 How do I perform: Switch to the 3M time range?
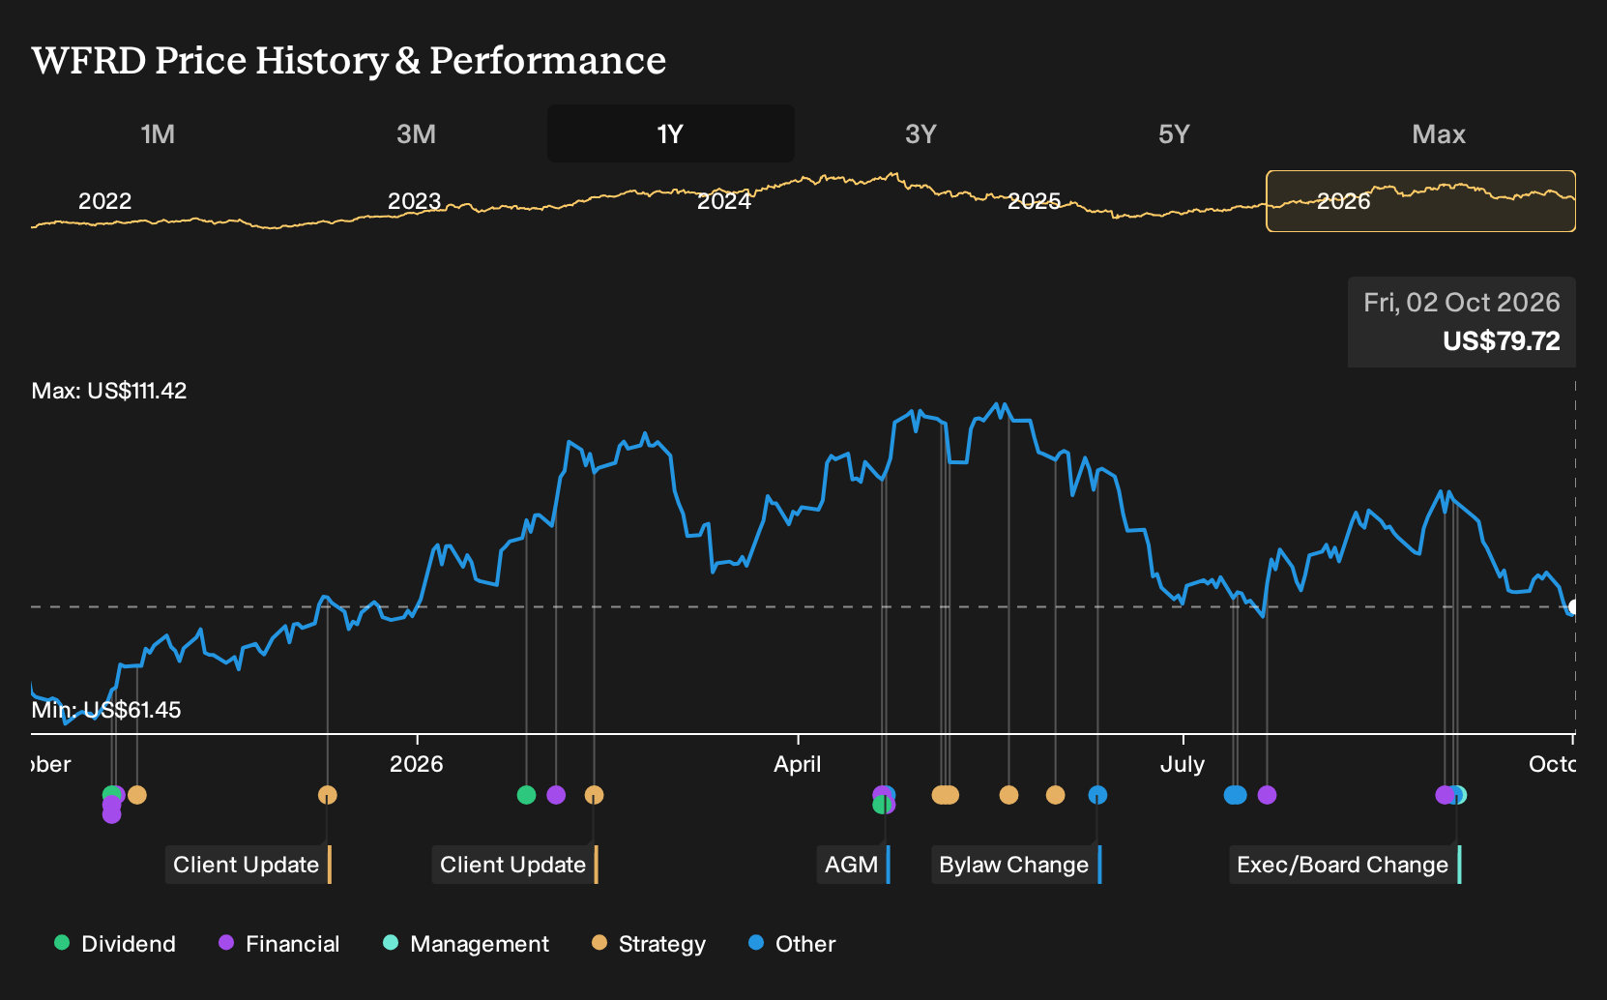416,133
